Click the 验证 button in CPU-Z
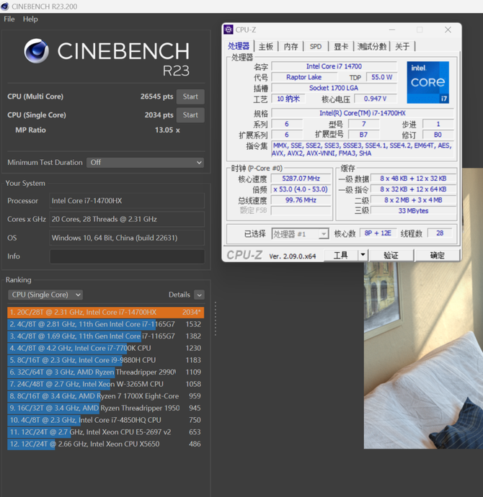The width and height of the screenshot is (483, 497). (391, 255)
